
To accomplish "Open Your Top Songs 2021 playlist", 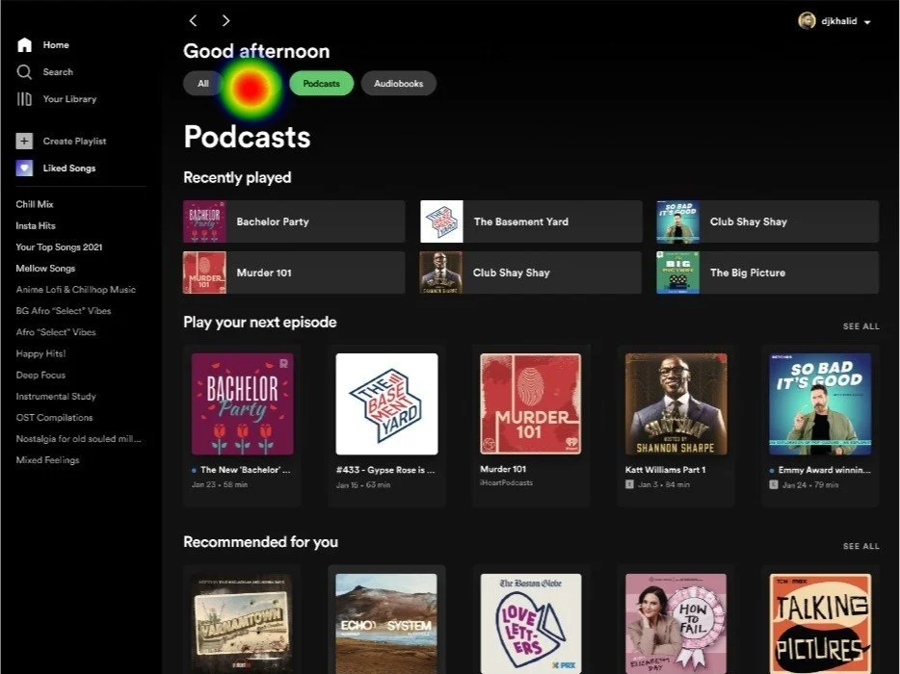I will [59, 247].
